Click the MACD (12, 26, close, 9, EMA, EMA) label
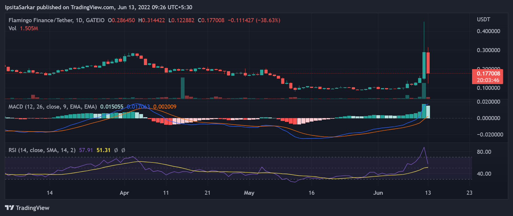This screenshot has height=216, width=513. (53, 107)
